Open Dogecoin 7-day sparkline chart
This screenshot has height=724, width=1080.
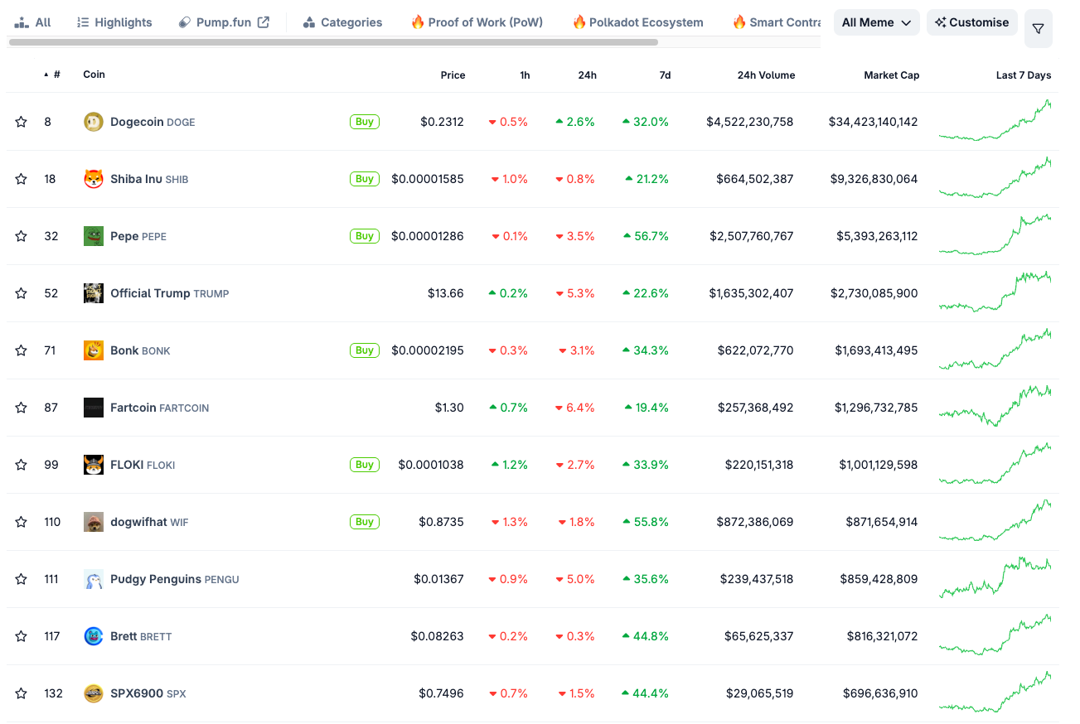[995, 120]
